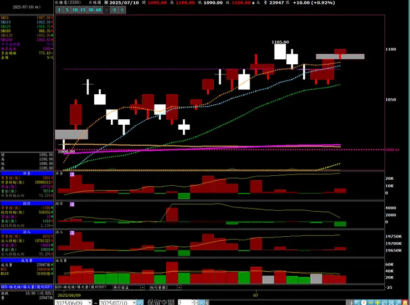Image resolution: width=410 pixels, height=305 pixels.
Task: Select the 5-minute timeframe button
Action: [67, 10]
